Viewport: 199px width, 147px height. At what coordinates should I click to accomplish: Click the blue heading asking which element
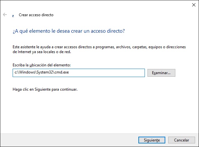click(69, 31)
